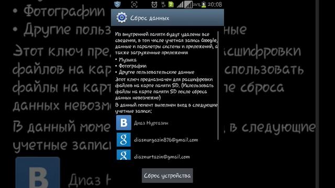335x188 pixels.
Task: Select the VK account icon for Диаз Нуртазин
Action: [x=124, y=123]
